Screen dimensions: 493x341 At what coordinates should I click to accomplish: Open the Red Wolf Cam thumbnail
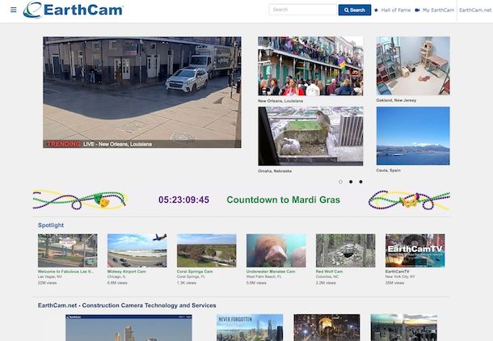click(x=345, y=250)
